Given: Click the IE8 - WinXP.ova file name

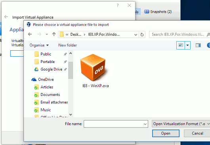Looking at the screenshot, I should [95, 86].
